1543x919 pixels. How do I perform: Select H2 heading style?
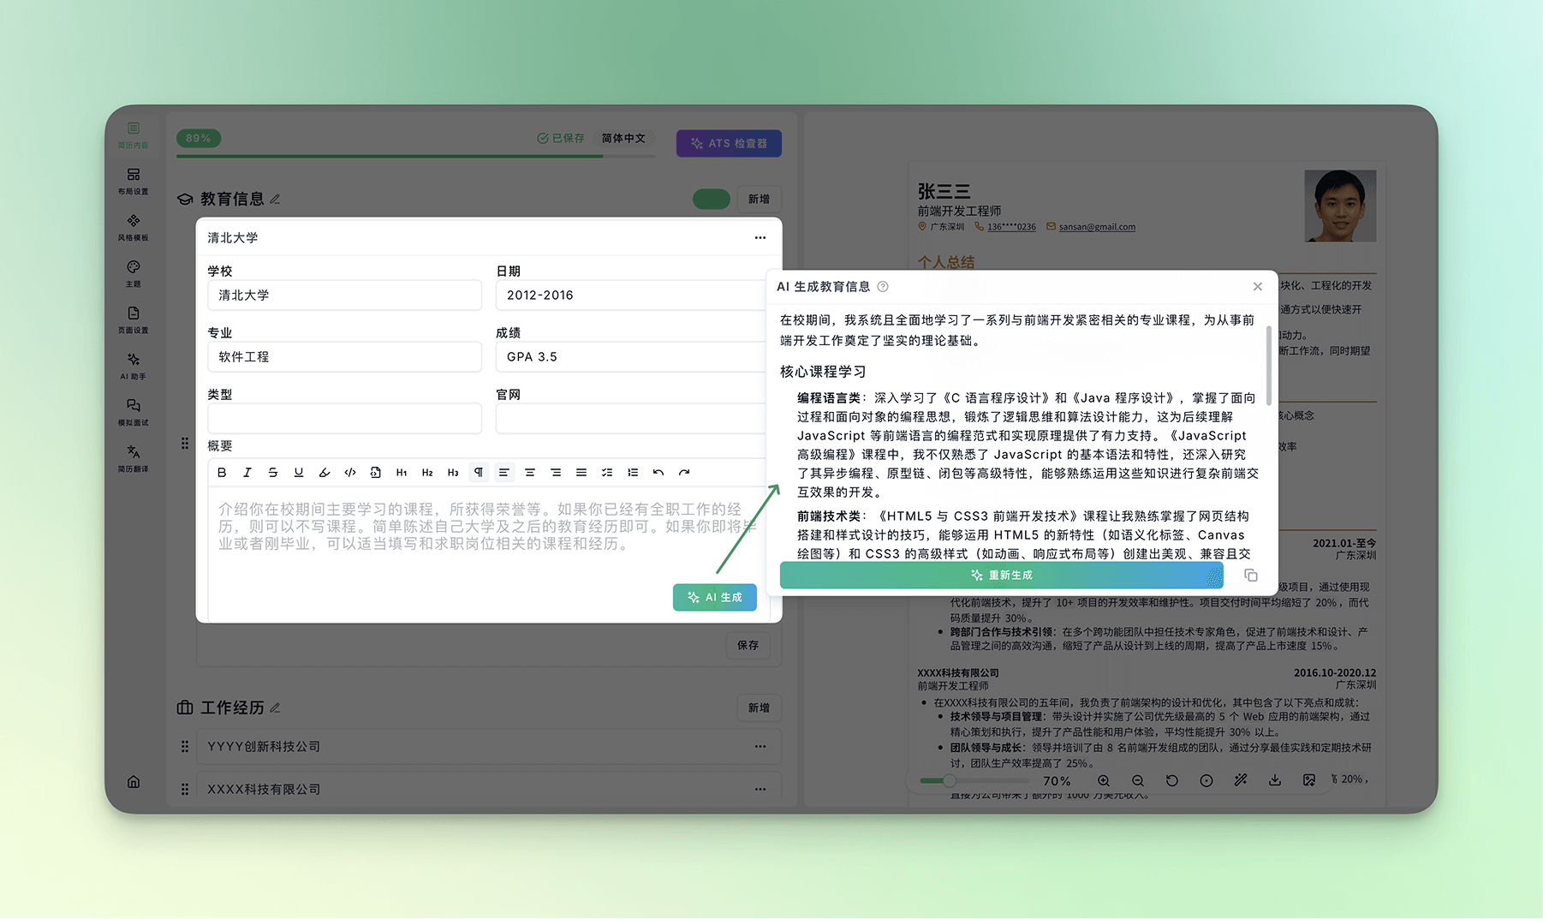pyautogui.click(x=427, y=473)
